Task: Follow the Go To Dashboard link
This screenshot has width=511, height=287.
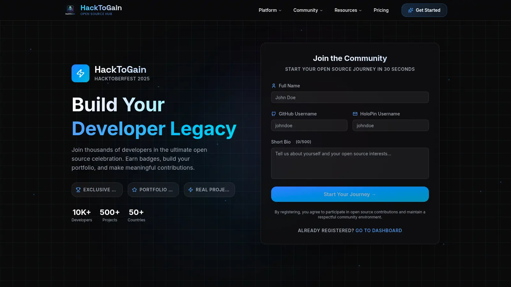Action: coord(379,231)
